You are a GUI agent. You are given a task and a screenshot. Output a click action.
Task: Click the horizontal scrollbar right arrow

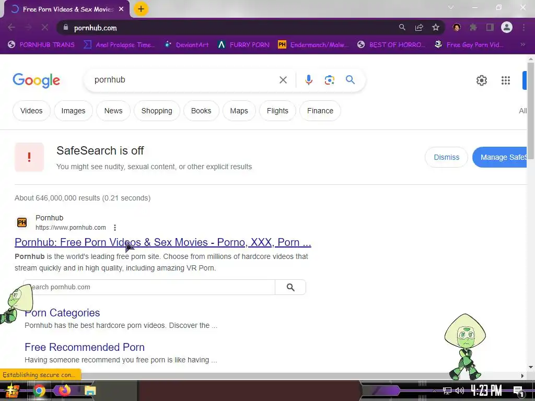coord(522,376)
